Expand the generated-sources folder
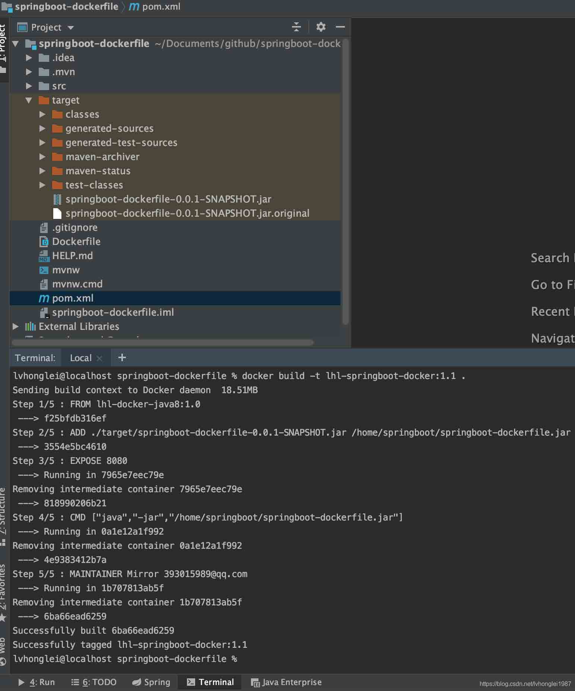 click(42, 128)
